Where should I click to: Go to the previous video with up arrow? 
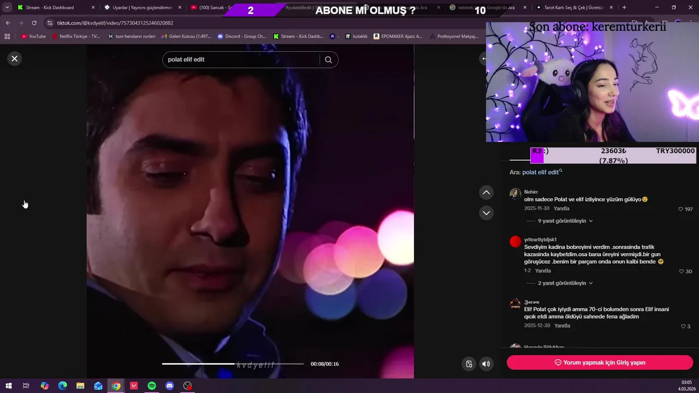click(x=486, y=192)
